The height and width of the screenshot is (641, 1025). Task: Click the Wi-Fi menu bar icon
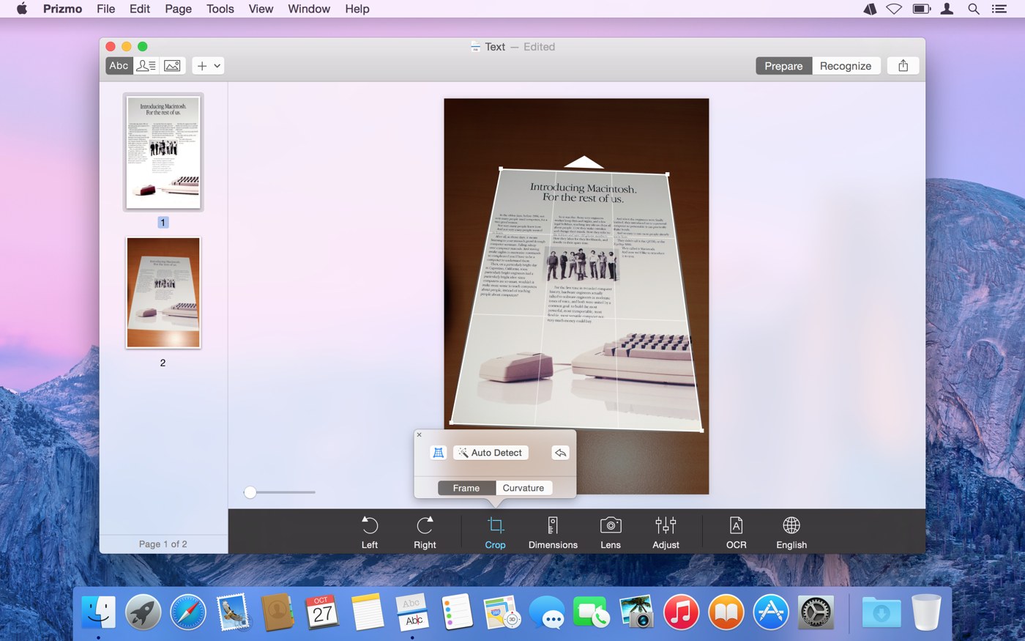894,9
